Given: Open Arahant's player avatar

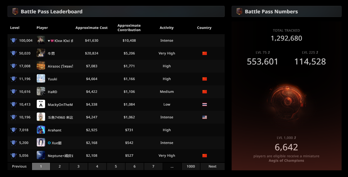Looking at the screenshot, I should tap(41, 130).
